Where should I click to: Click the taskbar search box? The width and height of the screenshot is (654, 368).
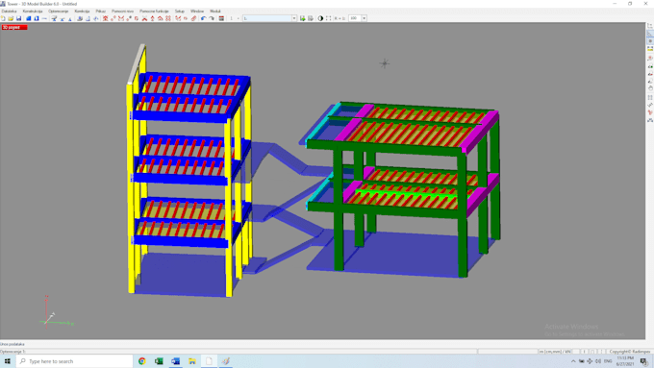[x=74, y=361]
